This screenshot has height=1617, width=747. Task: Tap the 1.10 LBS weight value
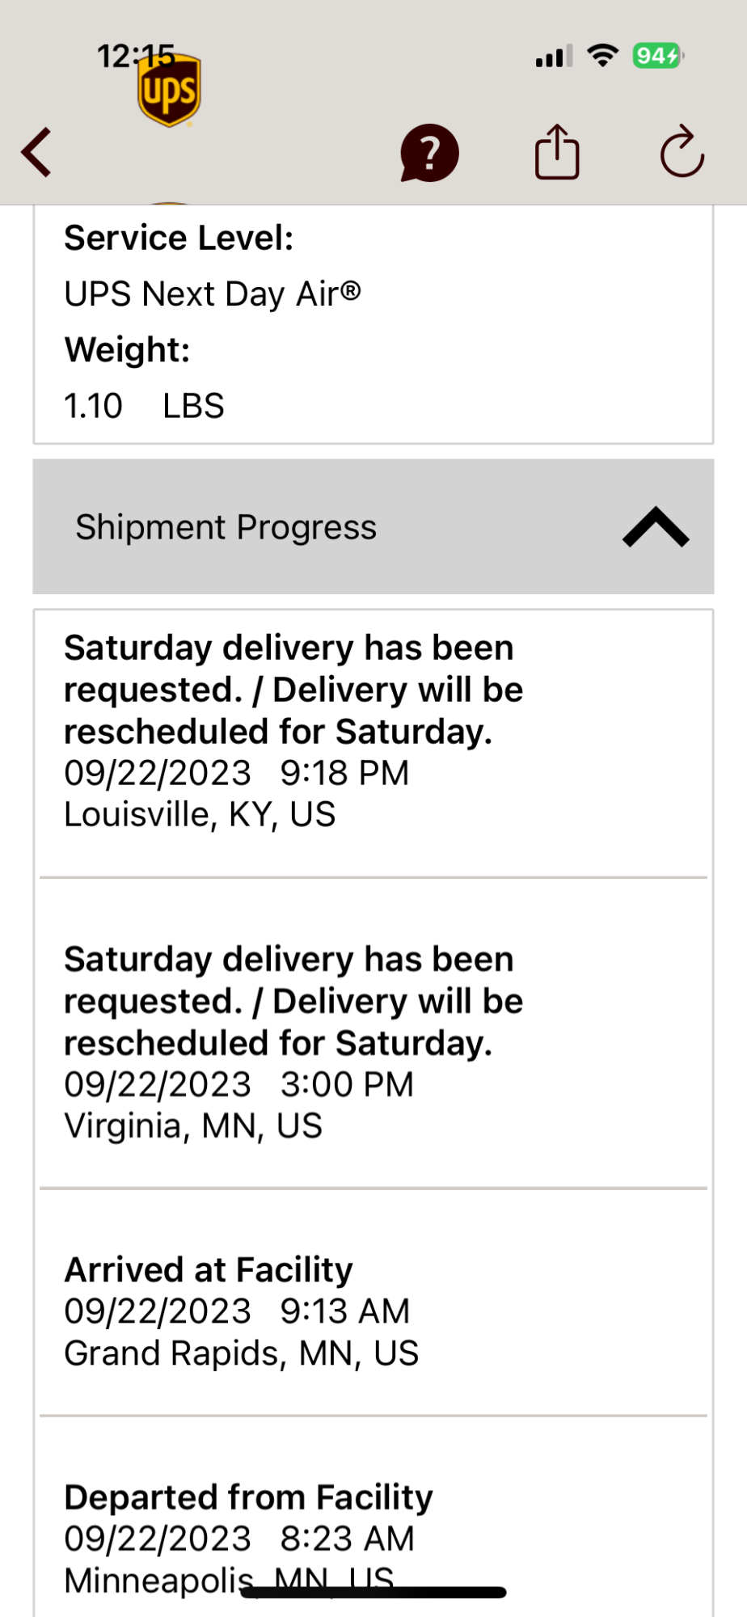click(x=144, y=405)
